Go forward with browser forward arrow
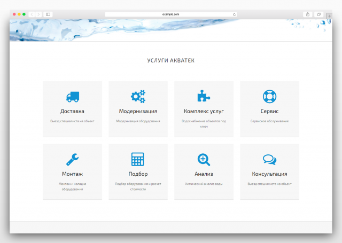 coord(38,14)
